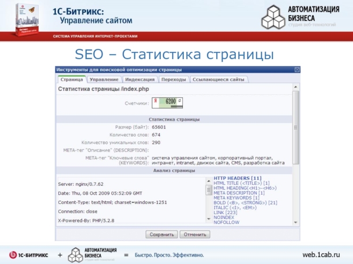Click the Автоматизация бизнеса cubes logo at top
Image resolution: width=353 pixels, height=264 pixels.
pyautogui.click(x=273, y=18)
